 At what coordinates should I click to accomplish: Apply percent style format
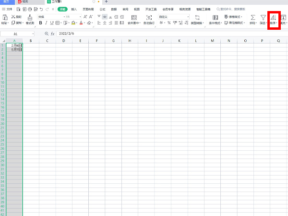(169, 23)
